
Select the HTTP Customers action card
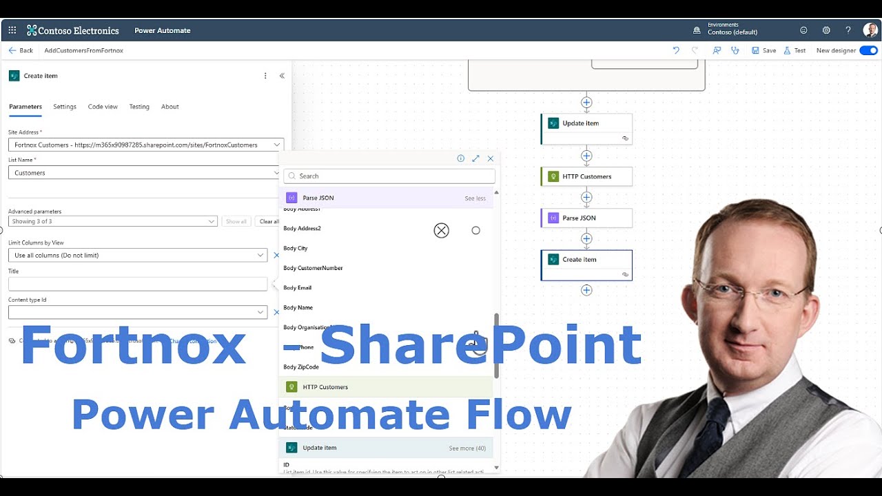586,176
